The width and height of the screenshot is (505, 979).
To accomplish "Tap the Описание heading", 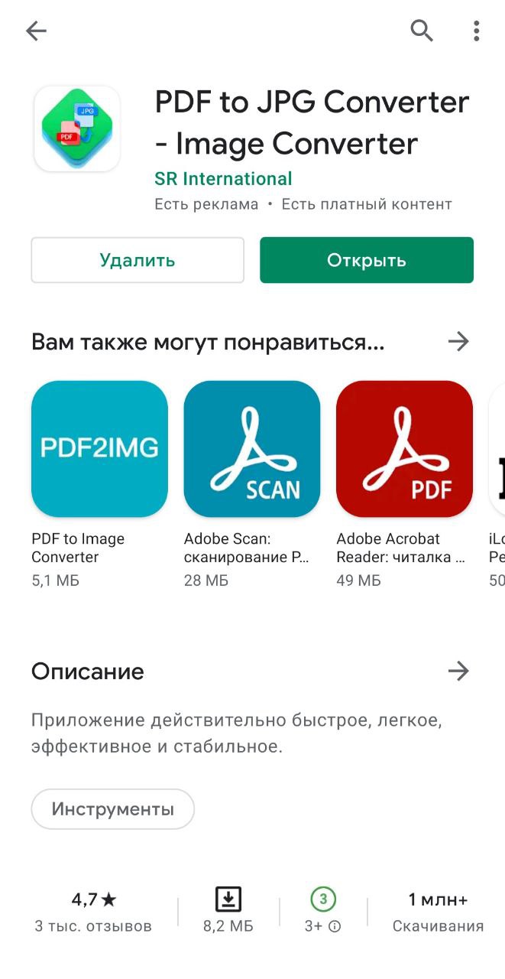I will (x=88, y=672).
